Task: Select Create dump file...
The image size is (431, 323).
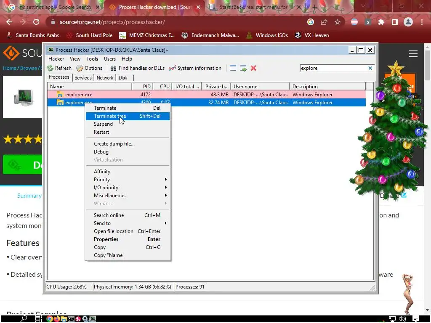Action: point(128,144)
